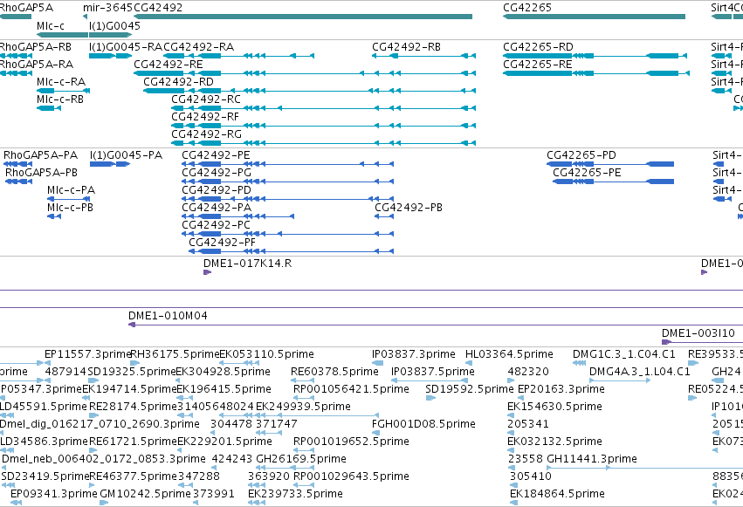This screenshot has height=507, width=743.
Task: Click the RP001019652.5prime feature
Action: (303, 450)
